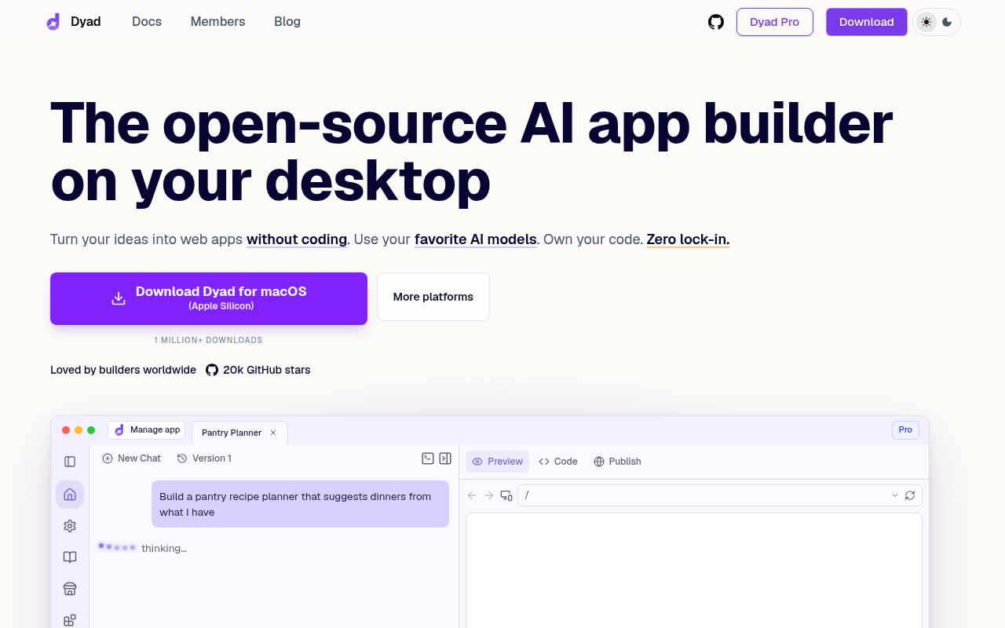
Task: Toggle the sidebar panel icon in the app
Action: coord(70,462)
